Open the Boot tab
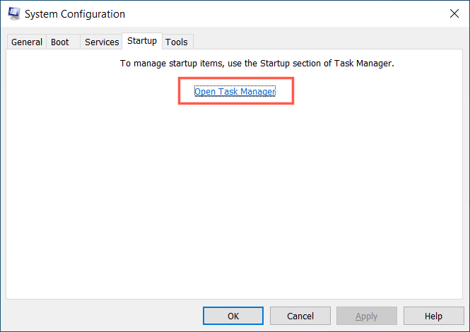Viewport: 470px width, 332px height. coord(60,42)
